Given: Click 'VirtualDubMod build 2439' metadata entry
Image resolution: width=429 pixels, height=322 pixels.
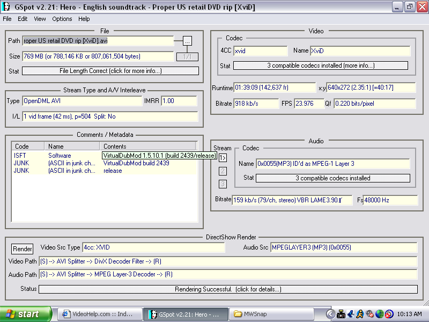Looking at the screenshot, I should click(x=136, y=163).
